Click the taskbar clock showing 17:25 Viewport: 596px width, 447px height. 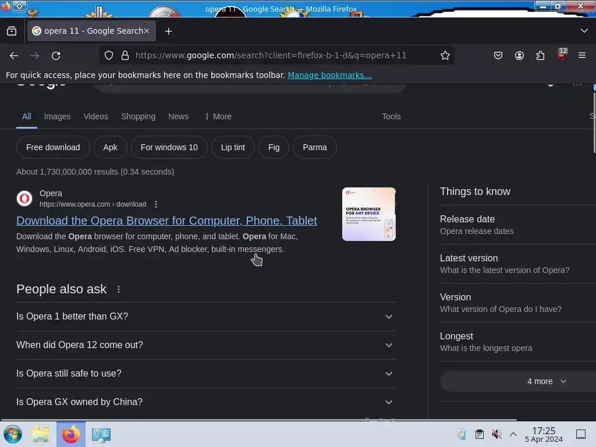(544, 434)
